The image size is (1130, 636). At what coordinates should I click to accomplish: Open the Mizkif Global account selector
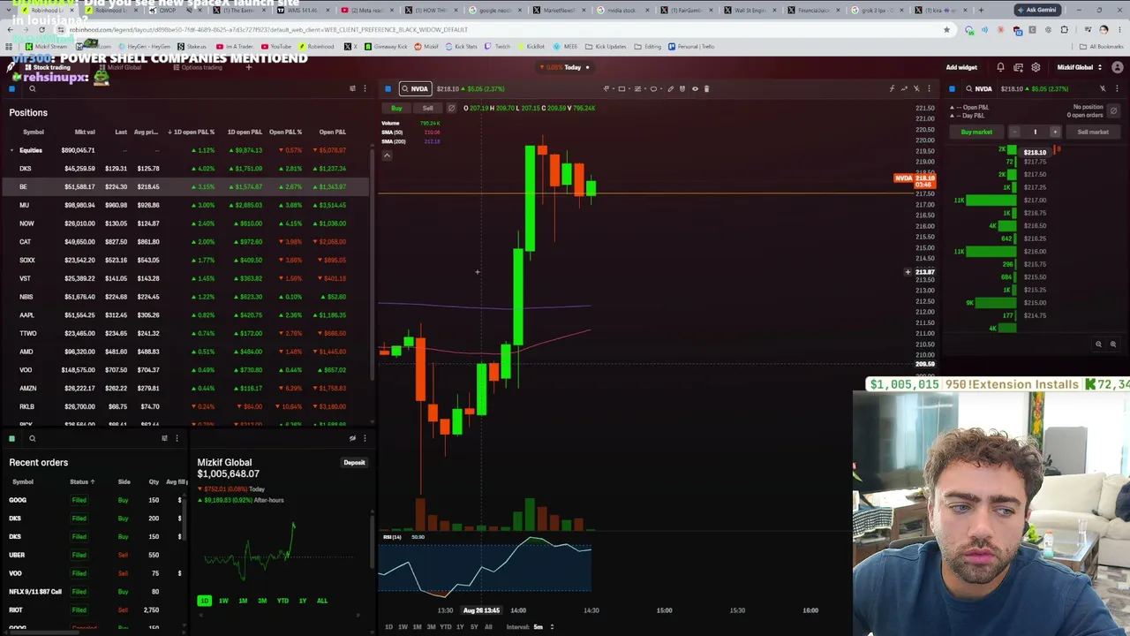(x=1079, y=67)
